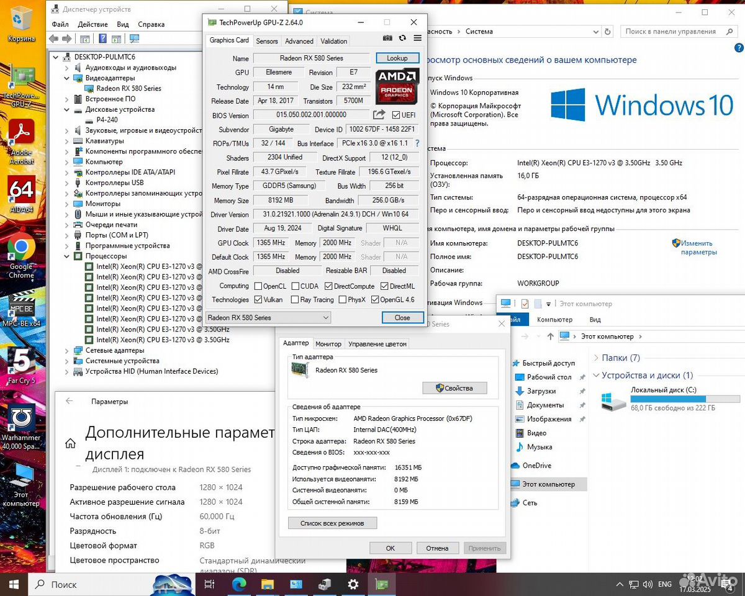Switch to the Монитор tab
Viewport: 745px width, 596px height.
coord(328,344)
